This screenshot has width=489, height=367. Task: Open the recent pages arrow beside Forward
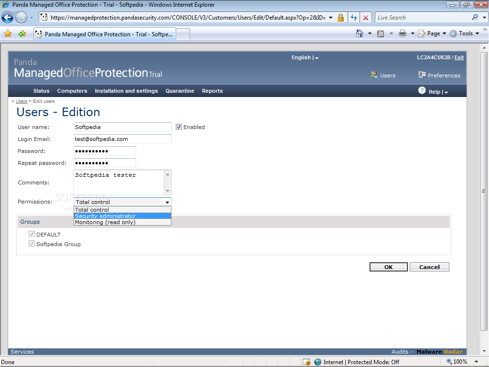coord(32,18)
